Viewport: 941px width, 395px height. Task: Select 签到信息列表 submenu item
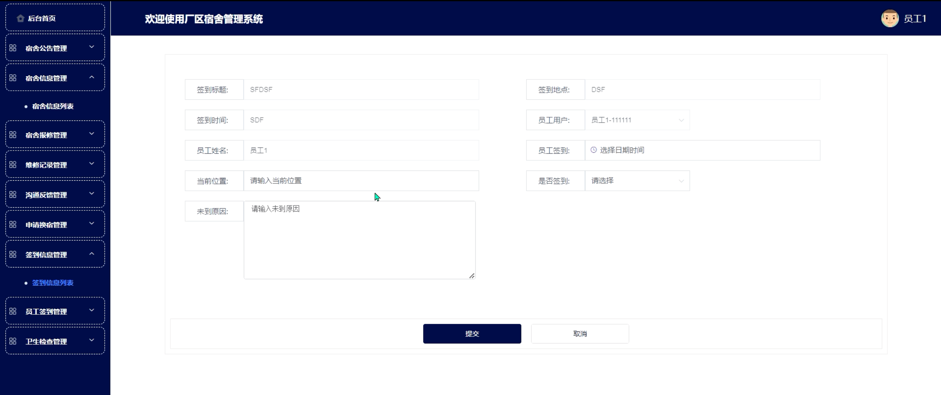(53, 283)
